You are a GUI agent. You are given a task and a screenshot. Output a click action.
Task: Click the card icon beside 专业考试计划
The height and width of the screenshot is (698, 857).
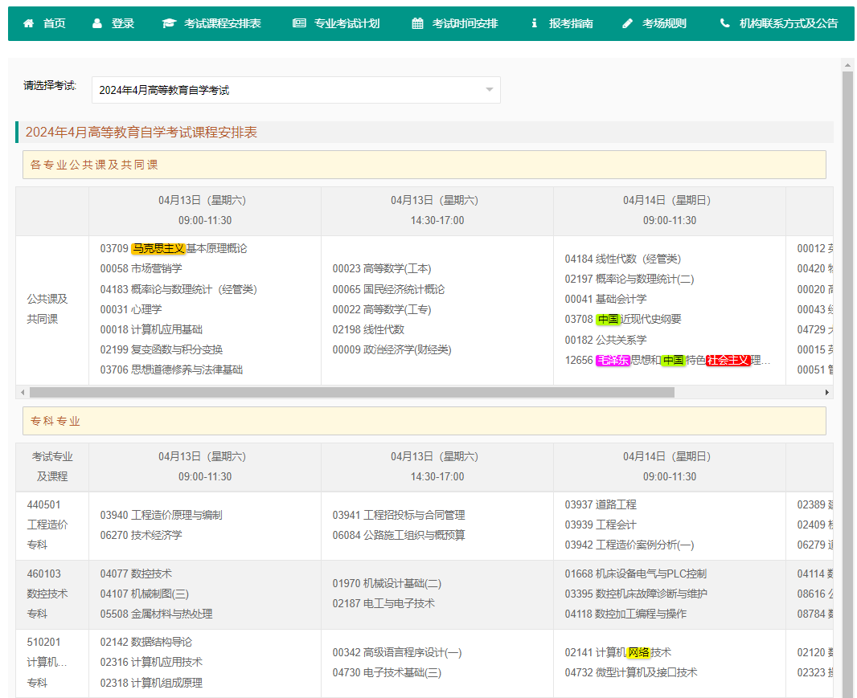pos(299,24)
